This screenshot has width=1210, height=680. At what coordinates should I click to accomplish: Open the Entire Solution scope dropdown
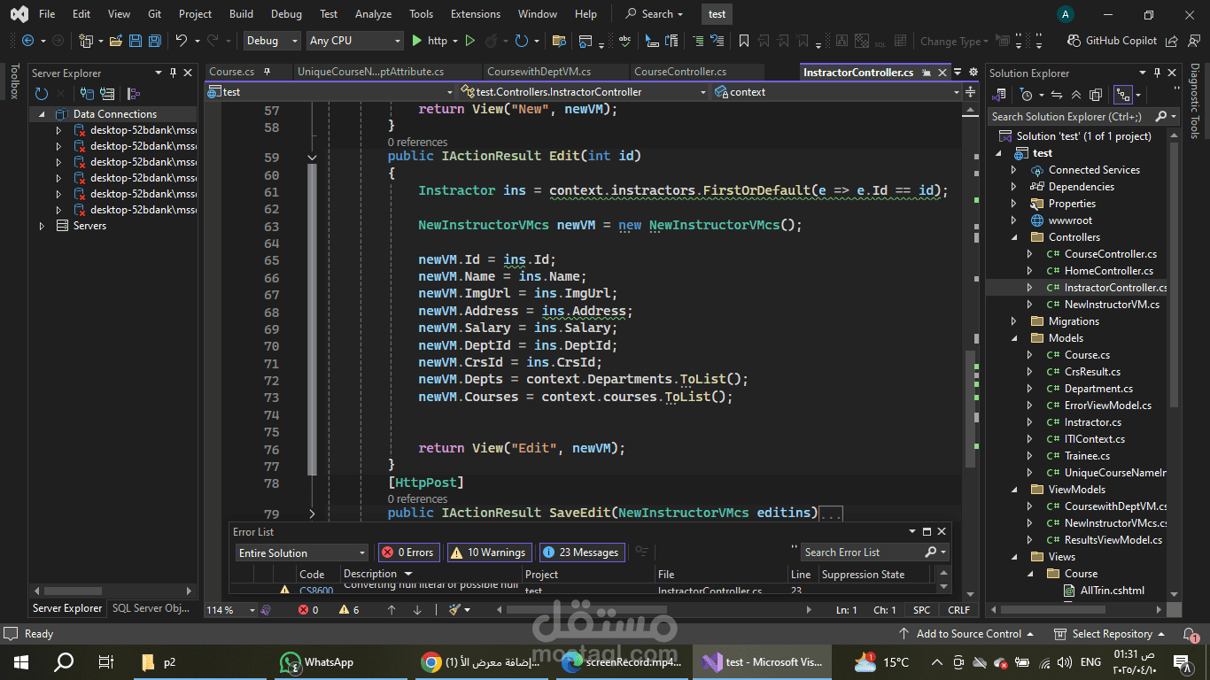tap(301, 552)
